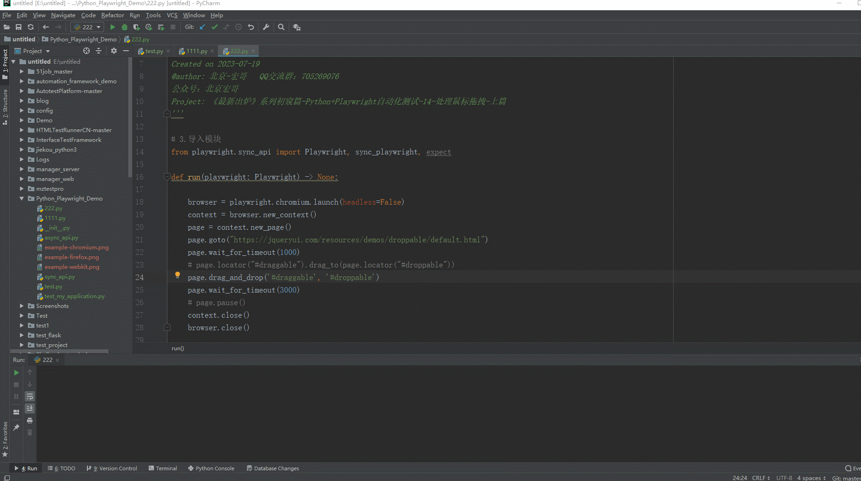Viewport: 861px width, 481px height.
Task: Hide the Project panel with minus icon
Action: tap(126, 51)
